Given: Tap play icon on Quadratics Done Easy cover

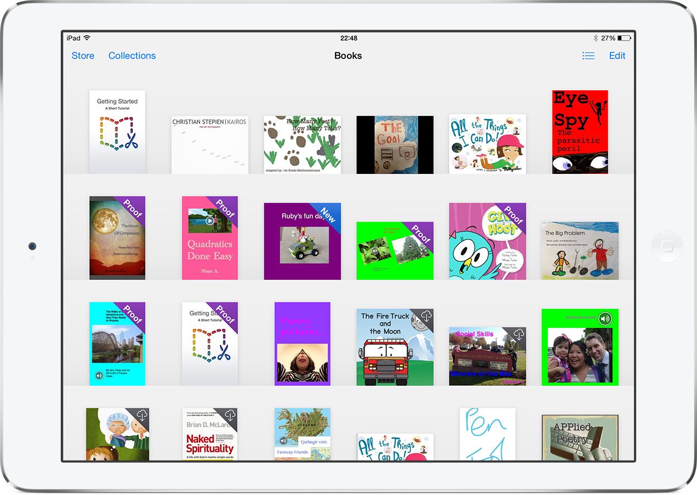Looking at the screenshot, I should [x=209, y=220].
